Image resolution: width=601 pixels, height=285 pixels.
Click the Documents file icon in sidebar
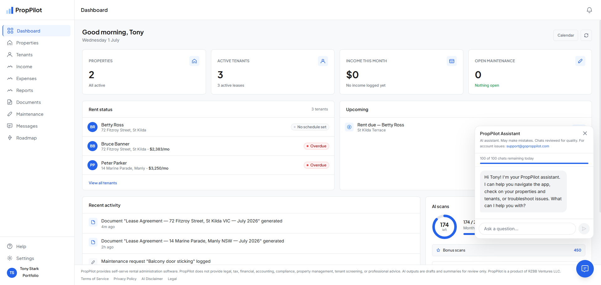click(x=10, y=102)
